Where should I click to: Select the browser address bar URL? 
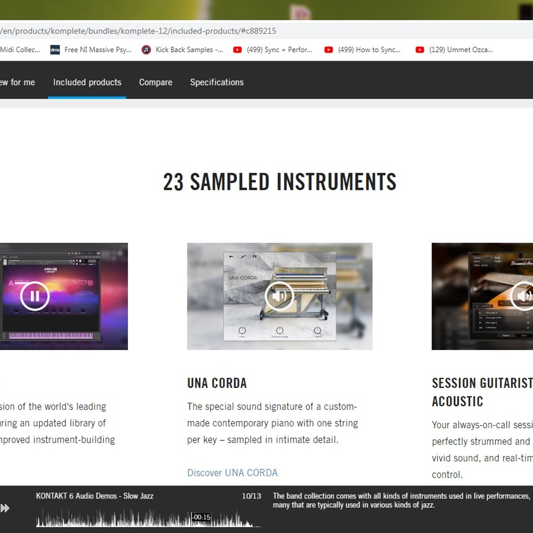pos(138,31)
